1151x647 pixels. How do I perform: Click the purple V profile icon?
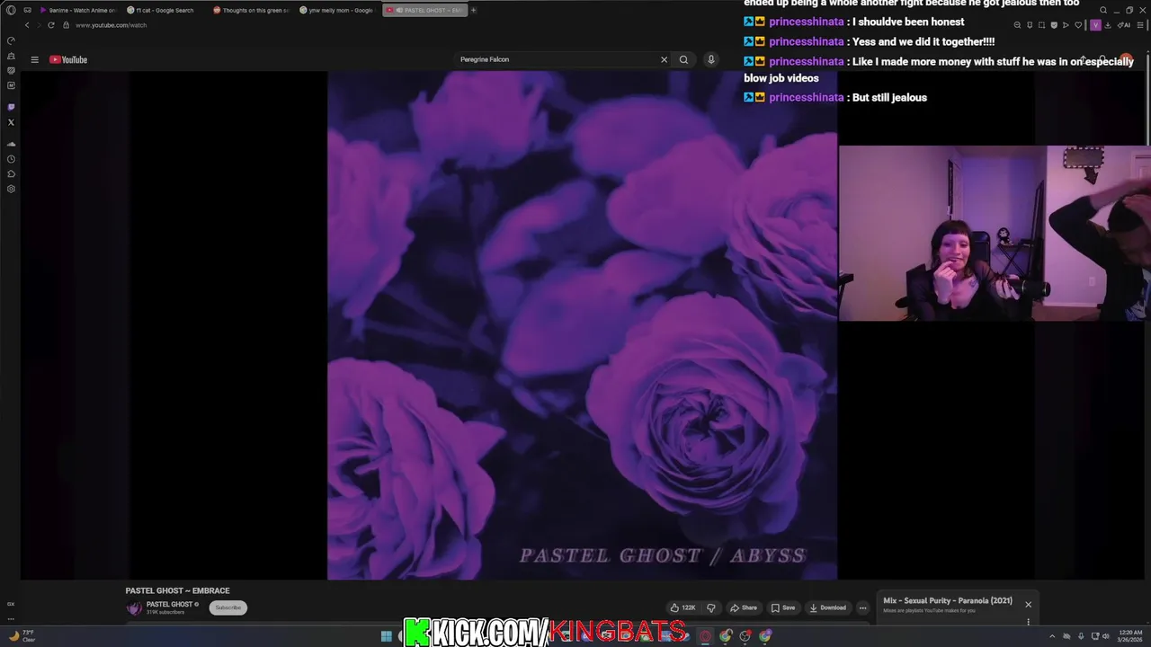1095,25
